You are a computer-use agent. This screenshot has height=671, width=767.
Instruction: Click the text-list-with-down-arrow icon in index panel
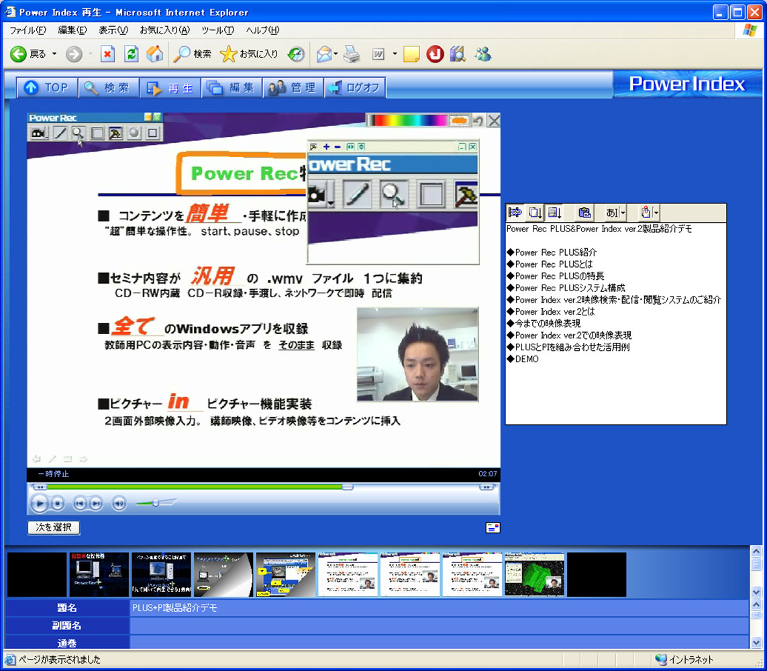pyautogui.click(x=555, y=212)
